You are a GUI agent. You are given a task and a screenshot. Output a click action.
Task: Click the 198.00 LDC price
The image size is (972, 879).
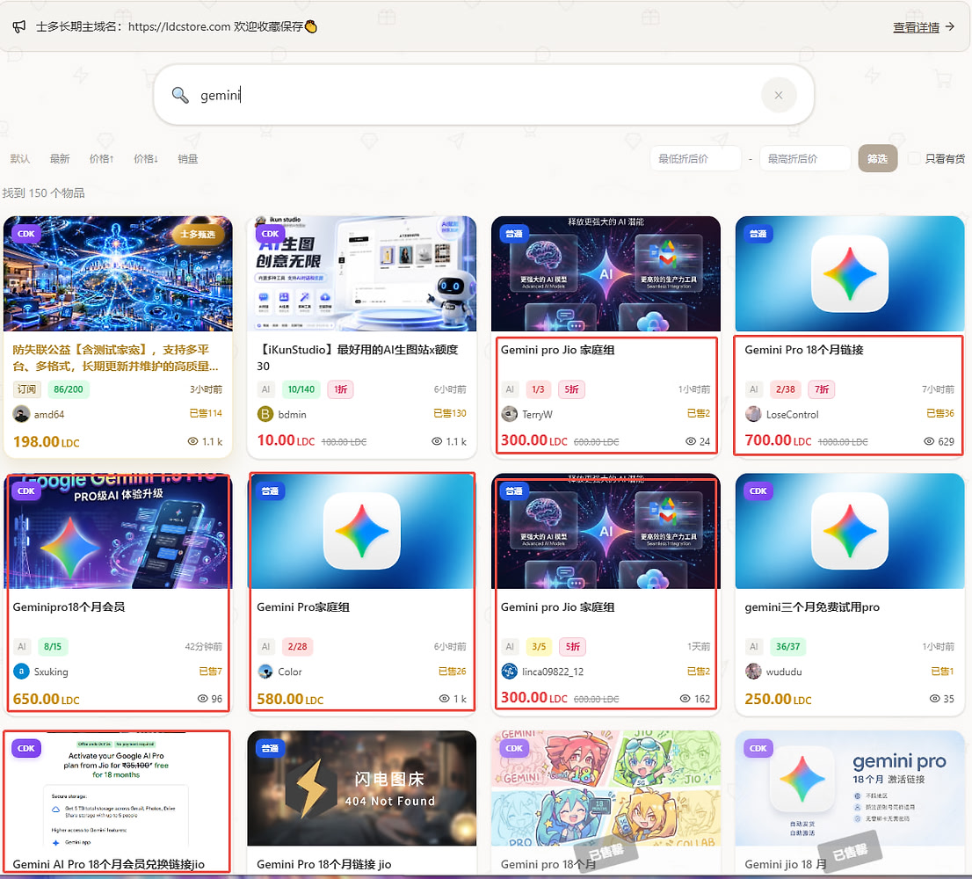pos(47,442)
